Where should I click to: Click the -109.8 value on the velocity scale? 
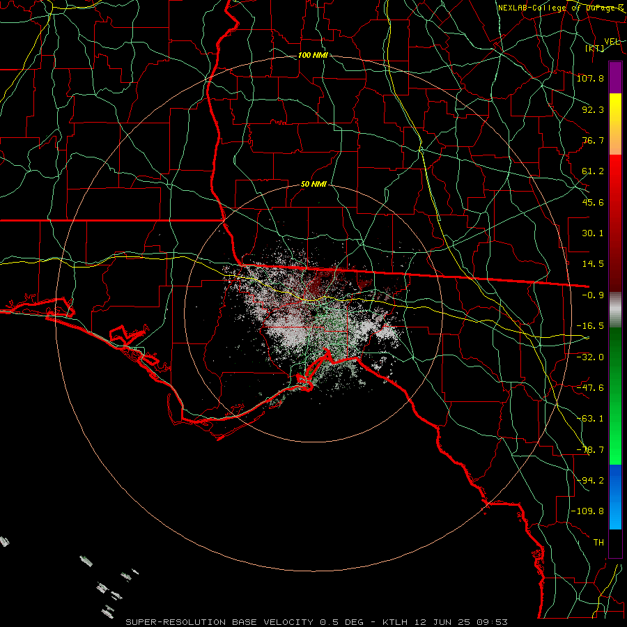(x=588, y=511)
